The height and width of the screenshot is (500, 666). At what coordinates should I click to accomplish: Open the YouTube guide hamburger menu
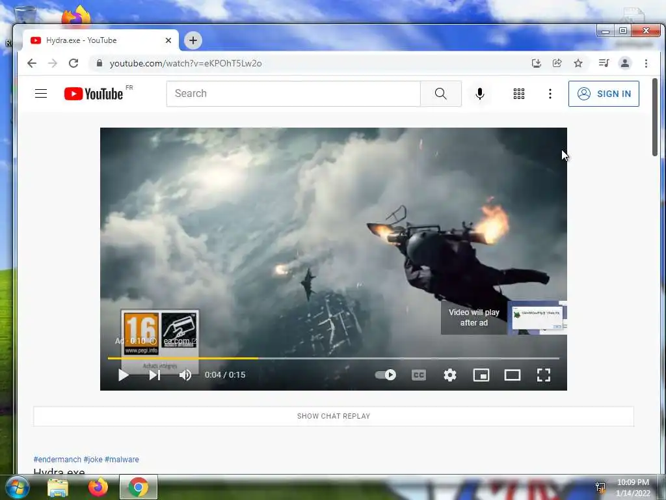(41, 94)
